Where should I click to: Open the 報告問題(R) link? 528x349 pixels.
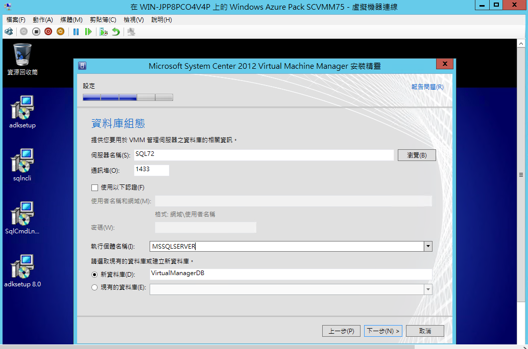coord(427,87)
